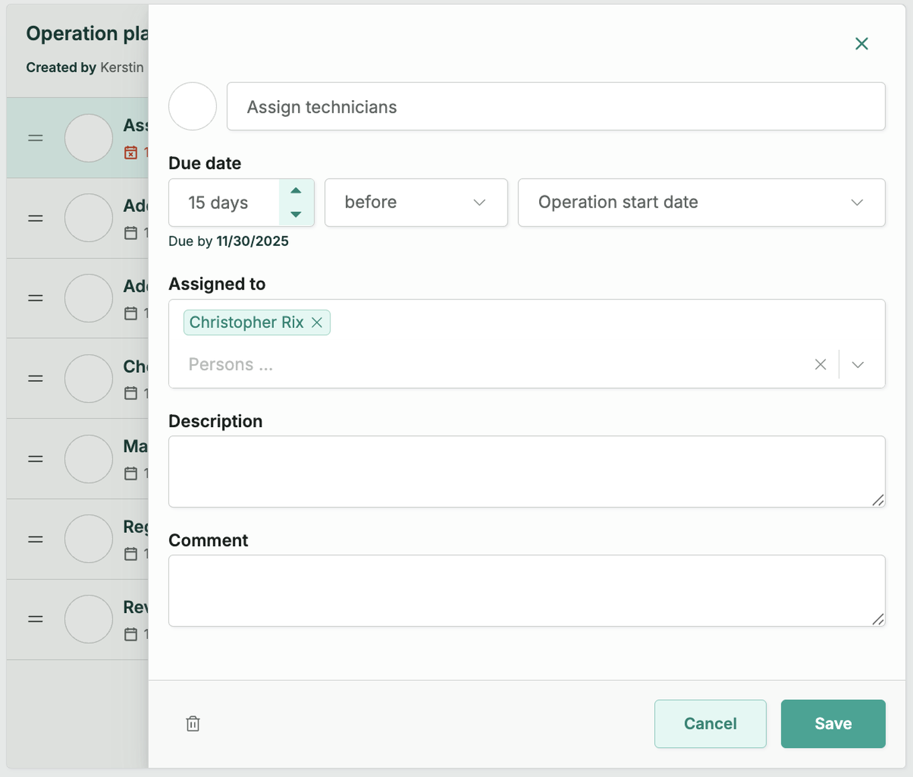This screenshot has width=913, height=777.
Task: Click into the Description text area
Action: tap(526, 471)
